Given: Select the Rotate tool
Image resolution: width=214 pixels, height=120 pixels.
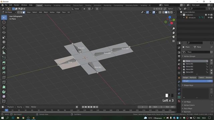Looking at the screenshot, I should pyautogui.click(x=4, y=33).
